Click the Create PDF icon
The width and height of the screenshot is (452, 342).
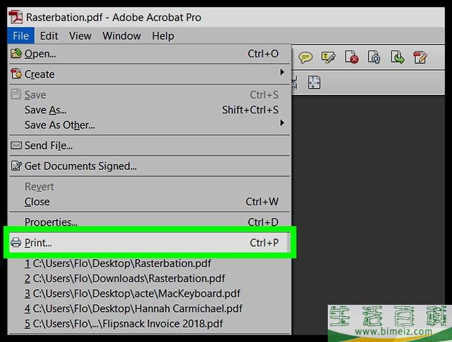click(16, 74)
